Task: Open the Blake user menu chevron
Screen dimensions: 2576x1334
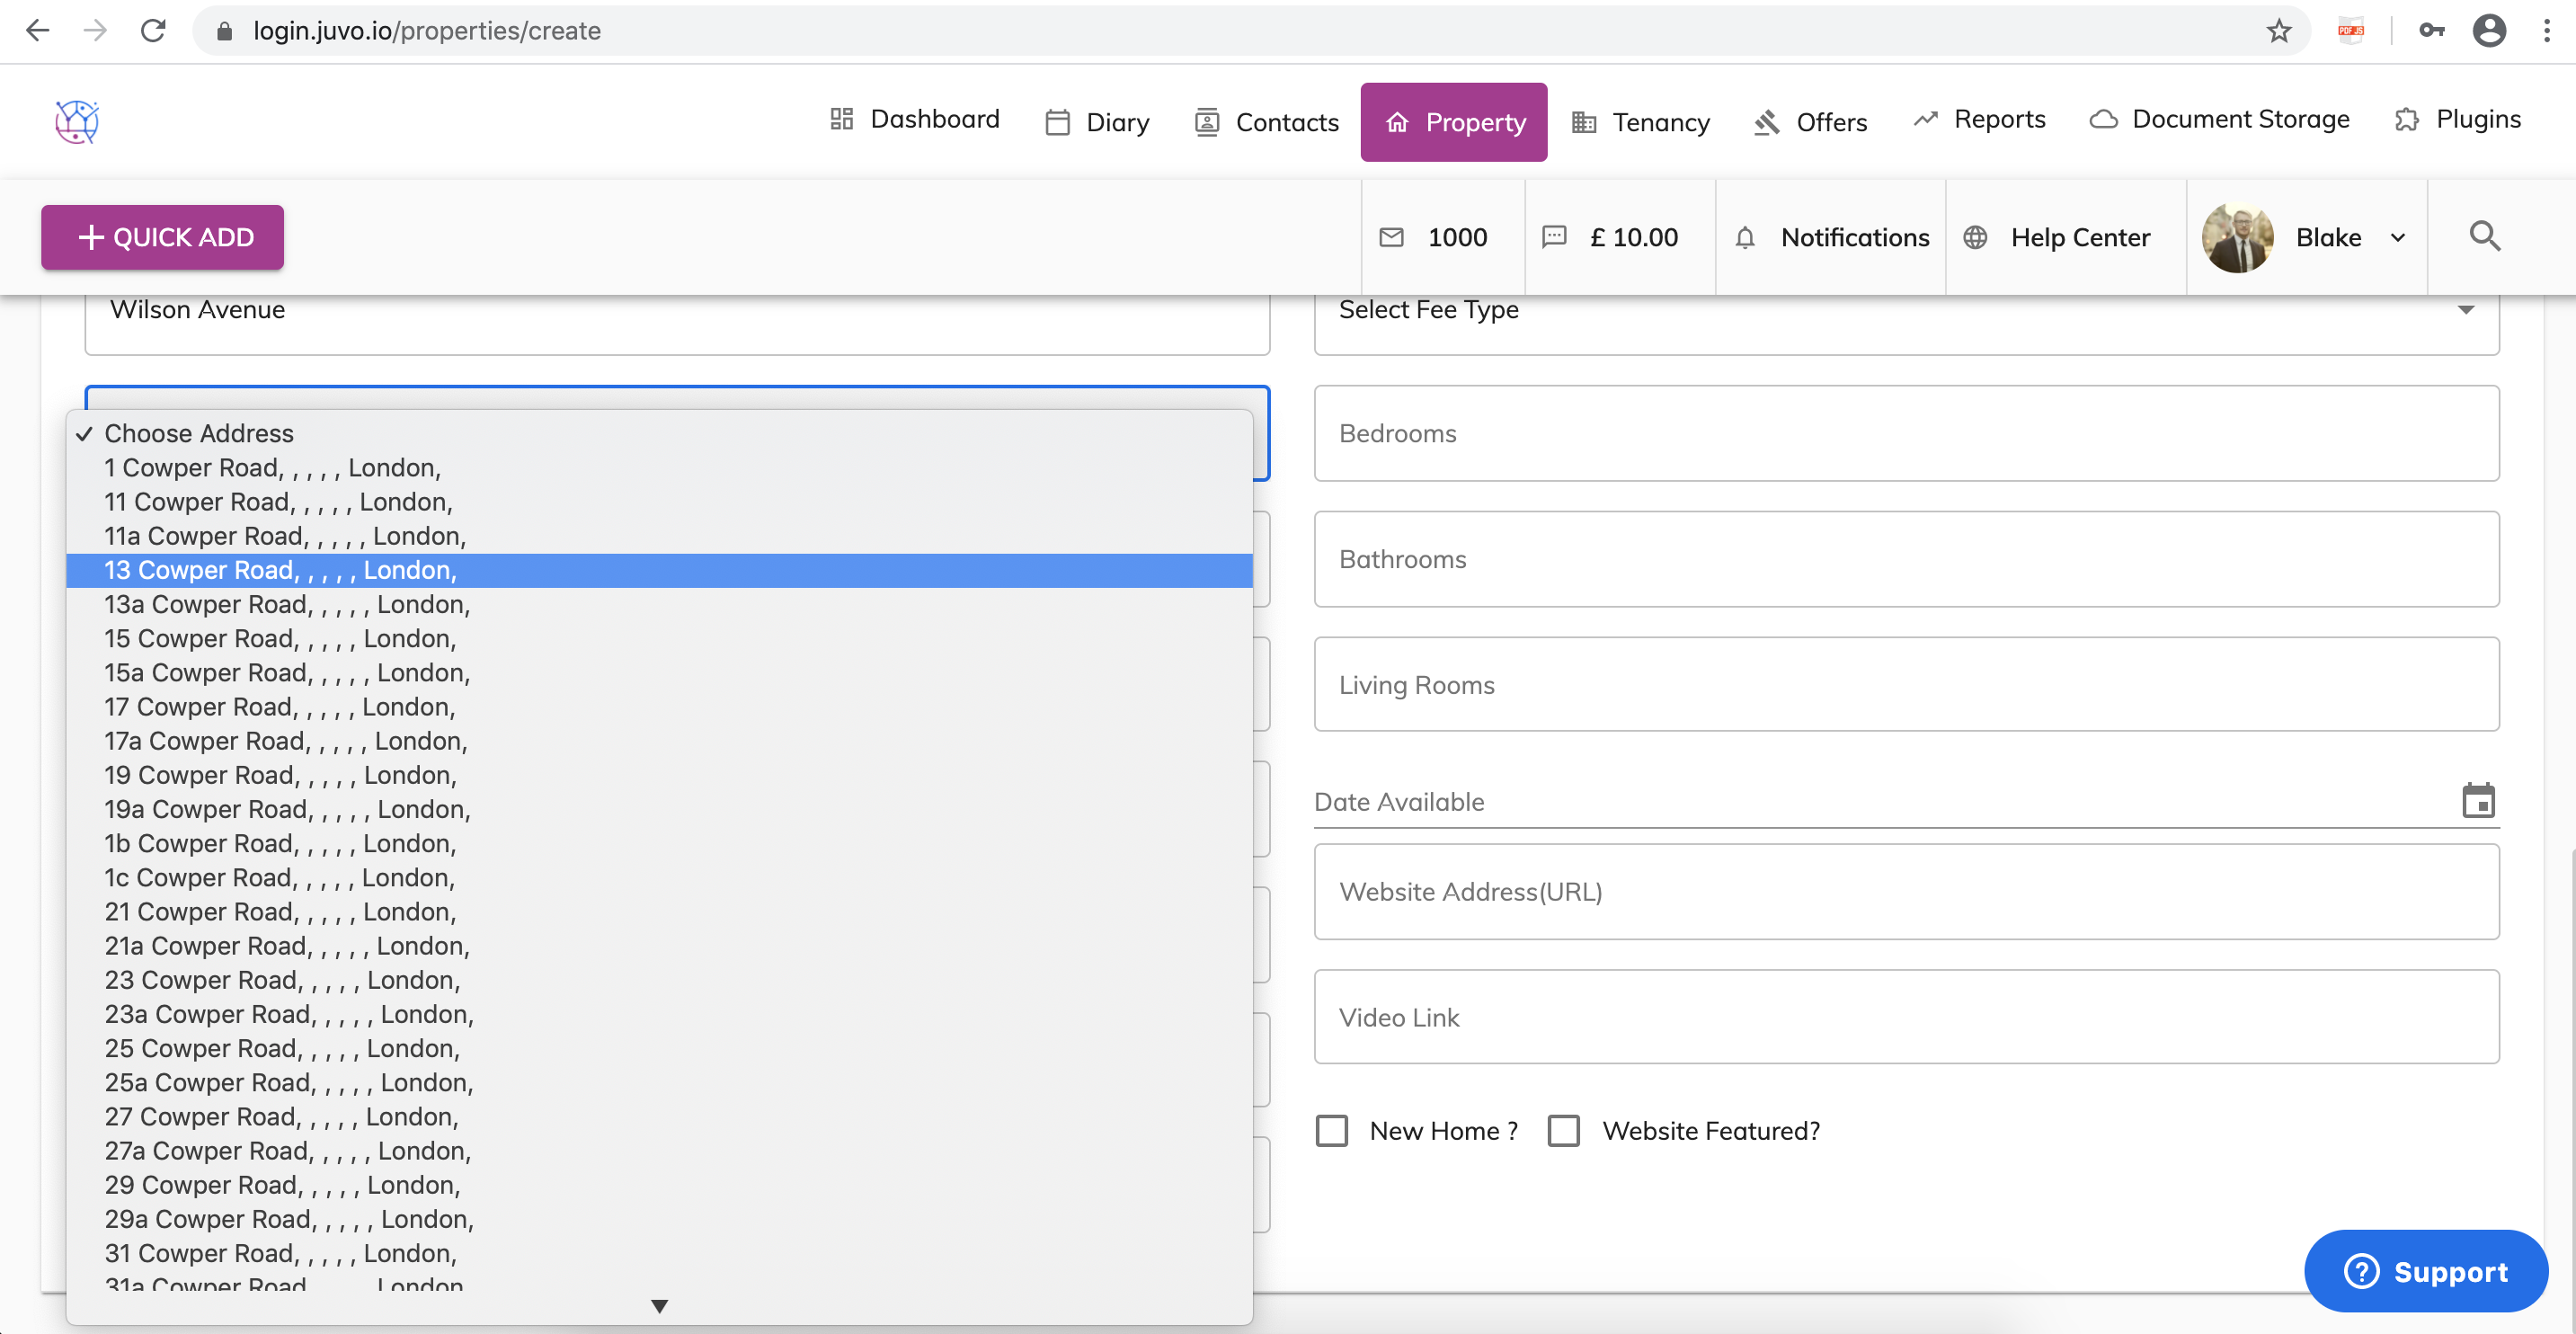Action: point(2398,238)
